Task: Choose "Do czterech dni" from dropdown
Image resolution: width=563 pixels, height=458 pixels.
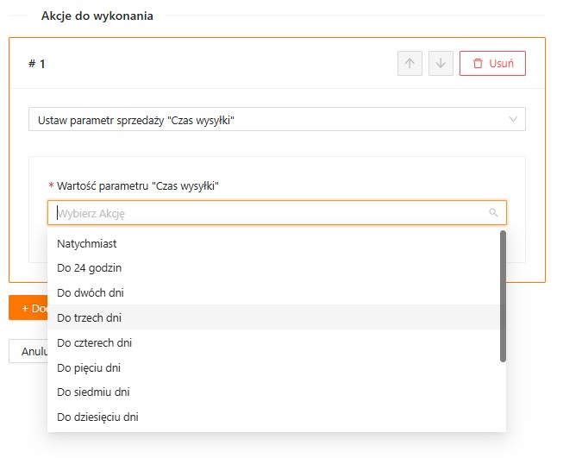Action: click(94, 342)
